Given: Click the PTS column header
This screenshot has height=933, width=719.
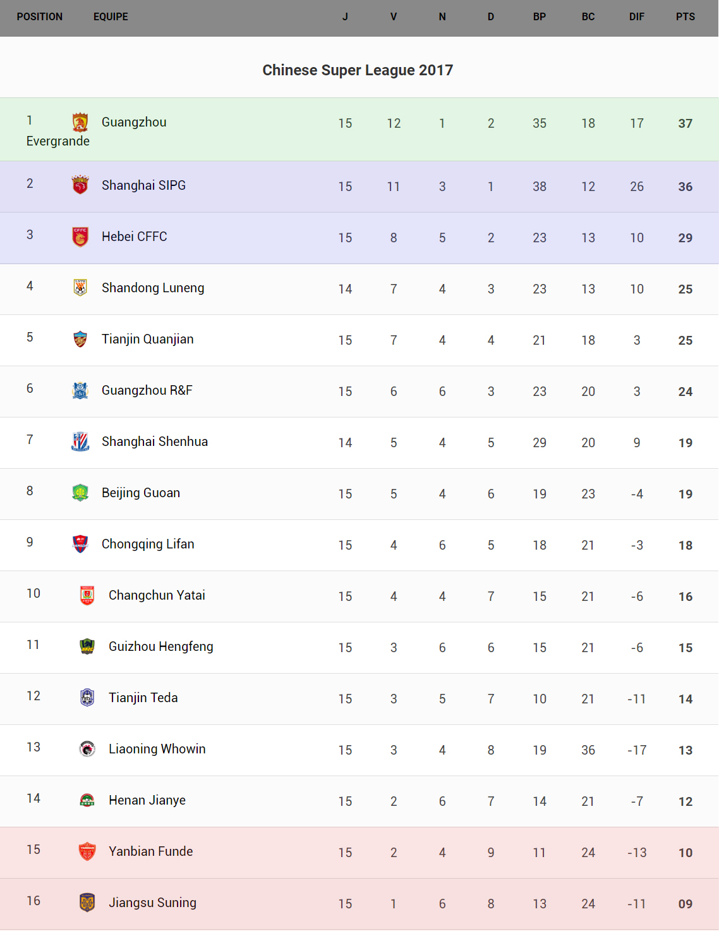Looking at the screenshot, I should 685,17.
